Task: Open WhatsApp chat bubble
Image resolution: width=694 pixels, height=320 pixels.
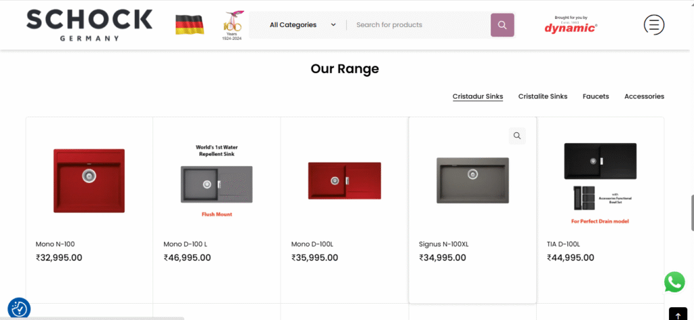Action: (674, 282)
